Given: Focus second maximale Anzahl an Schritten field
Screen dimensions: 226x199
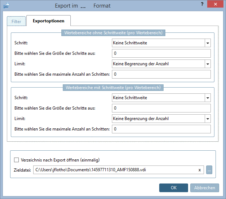Looking at the screenshot, I should [161, 129].
